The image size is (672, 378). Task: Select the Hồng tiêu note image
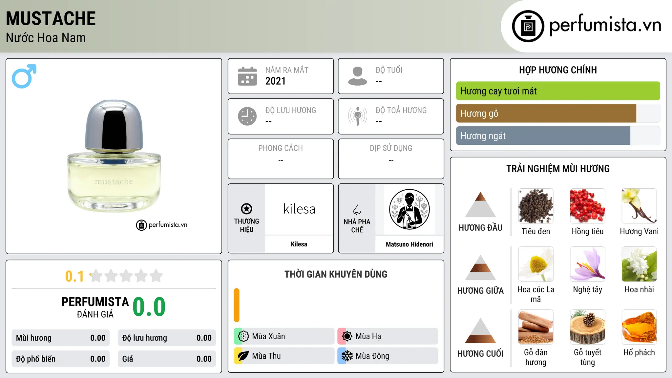pos(588,206)
